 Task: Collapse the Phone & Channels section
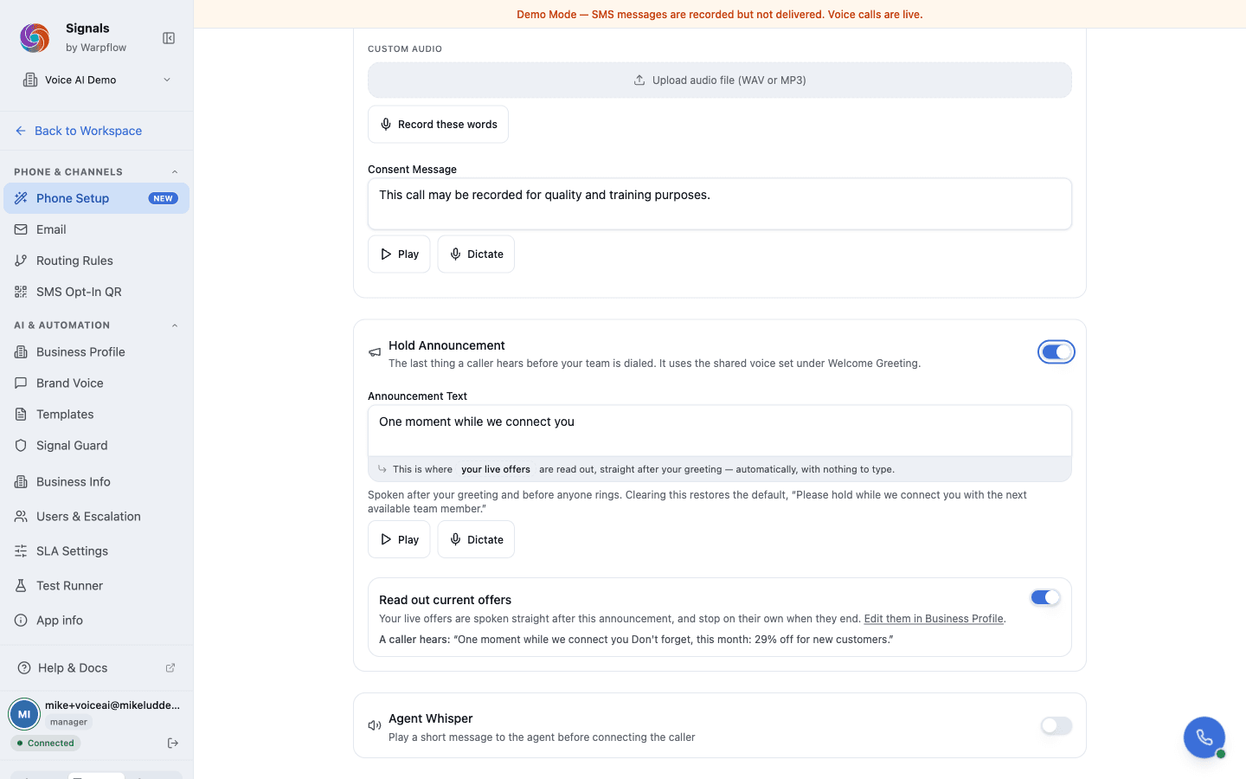pos(175,171)
